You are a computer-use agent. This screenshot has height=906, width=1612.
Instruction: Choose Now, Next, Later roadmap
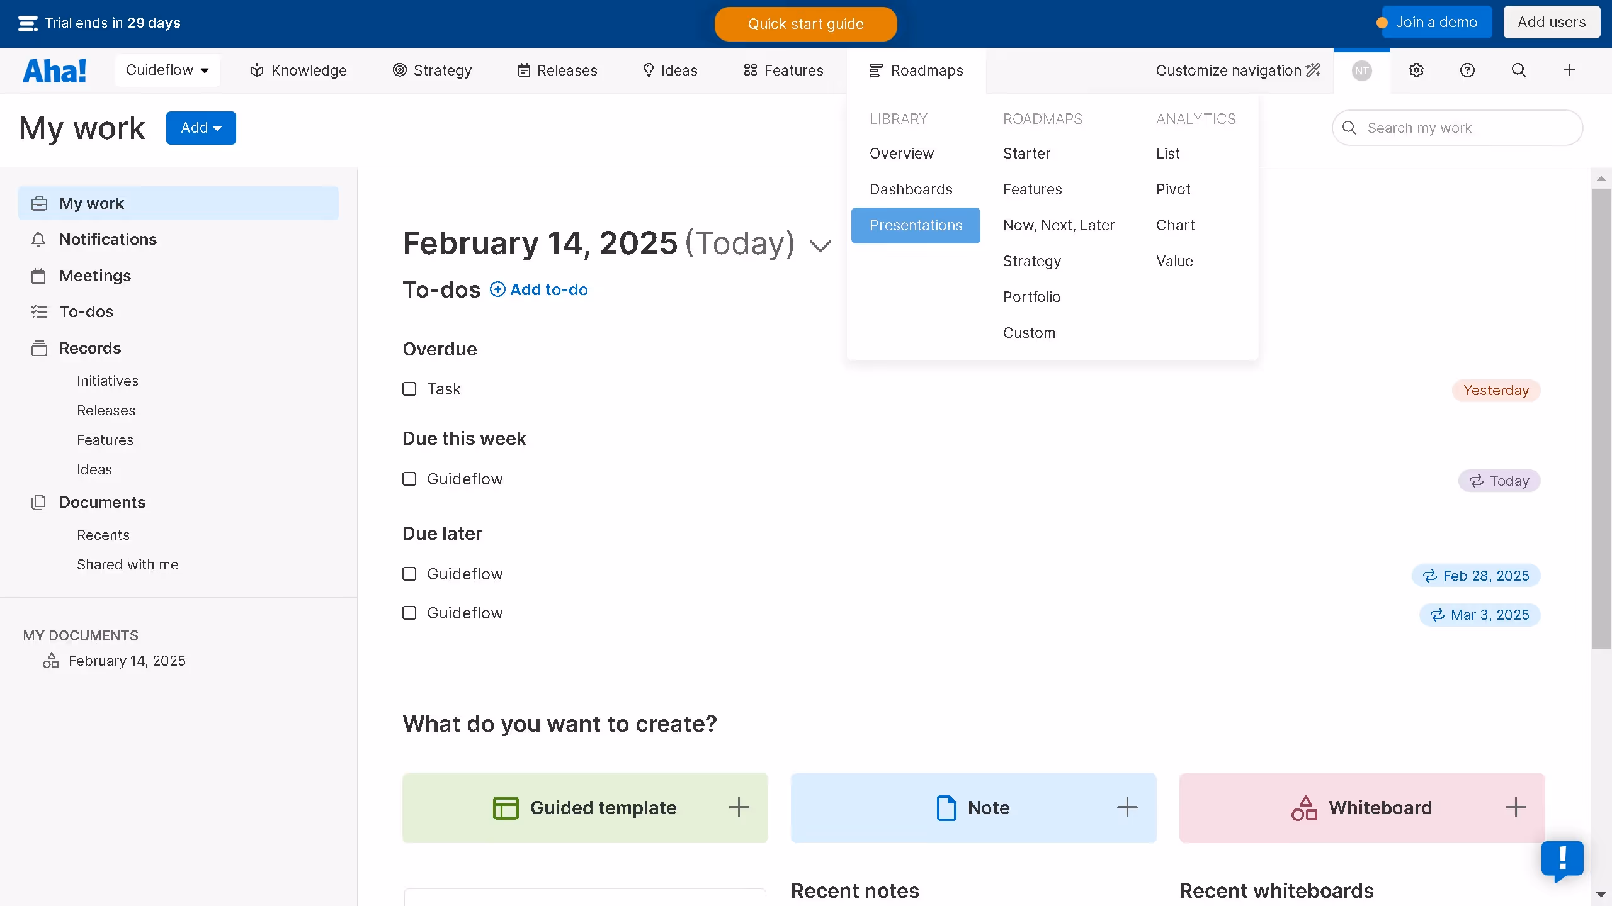coord(1059,225)
